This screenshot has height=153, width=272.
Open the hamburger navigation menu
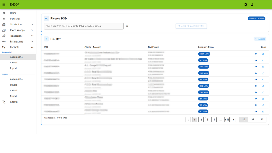(x=4, y=5)
